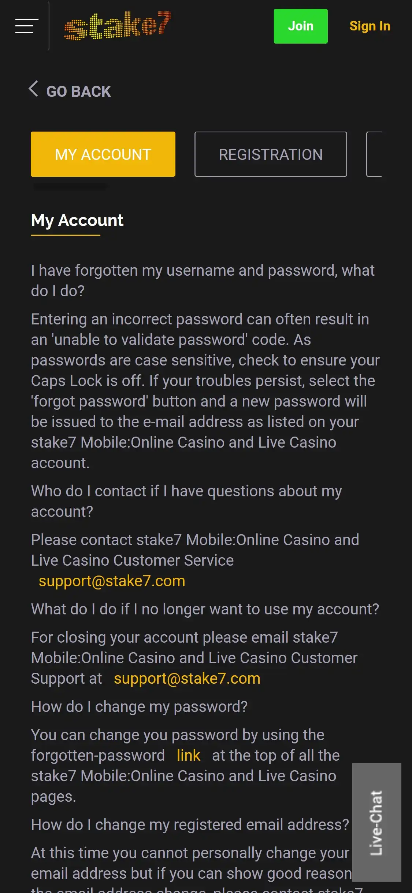Click the stake7 logo

click(117, 26)
